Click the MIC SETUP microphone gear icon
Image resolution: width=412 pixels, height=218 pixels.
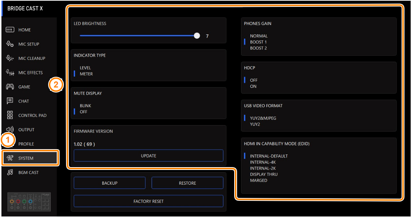(10, 44)
